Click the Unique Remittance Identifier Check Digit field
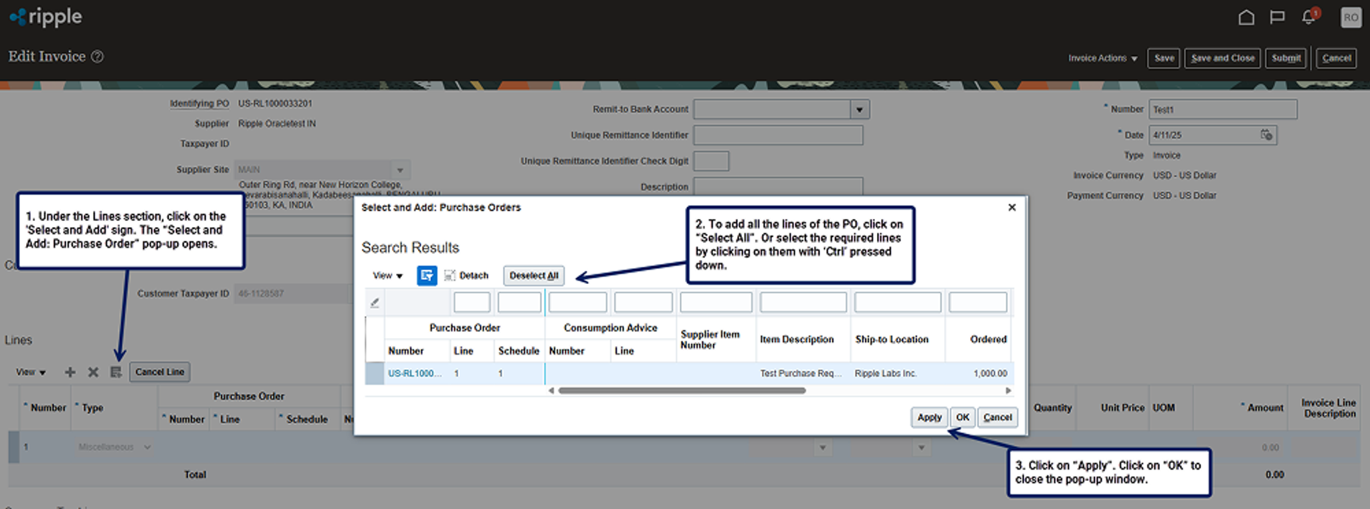 pyautogui.click(x=711, y=161)
